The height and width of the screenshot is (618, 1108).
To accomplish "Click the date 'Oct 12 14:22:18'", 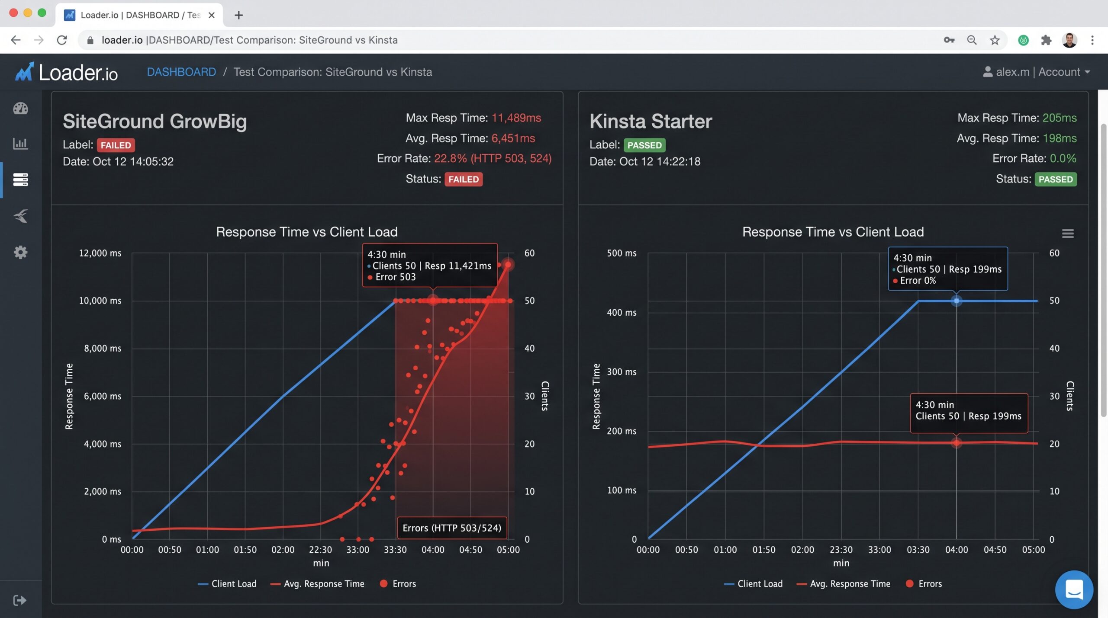I will (660, 162).
